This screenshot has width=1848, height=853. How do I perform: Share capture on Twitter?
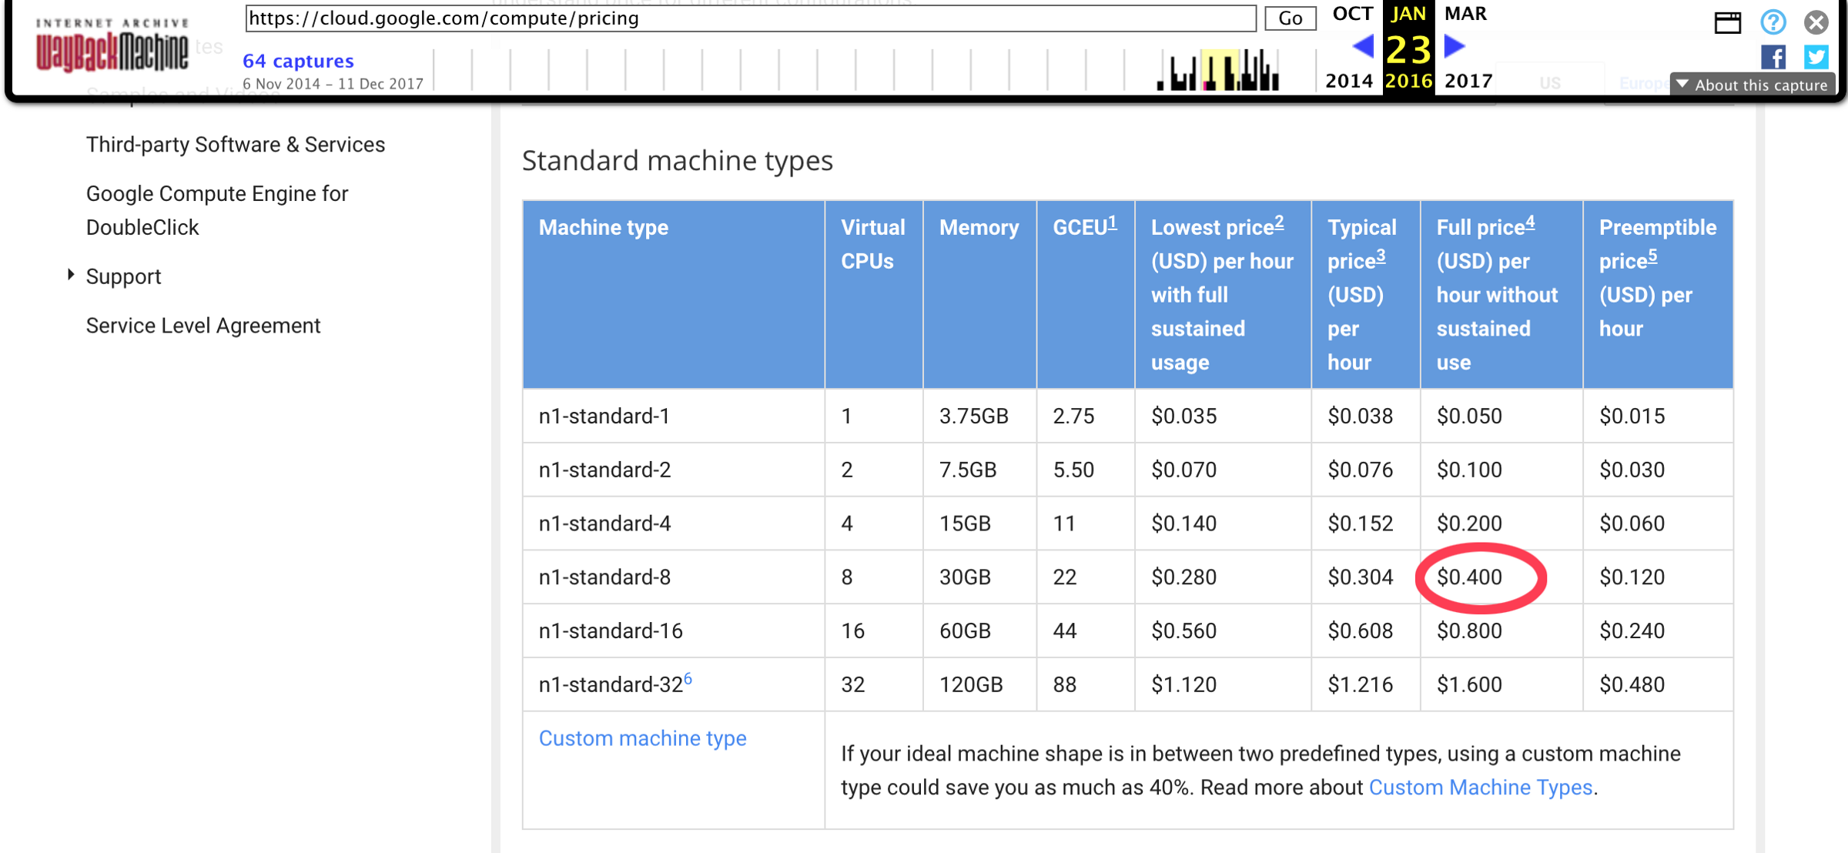1816,58
